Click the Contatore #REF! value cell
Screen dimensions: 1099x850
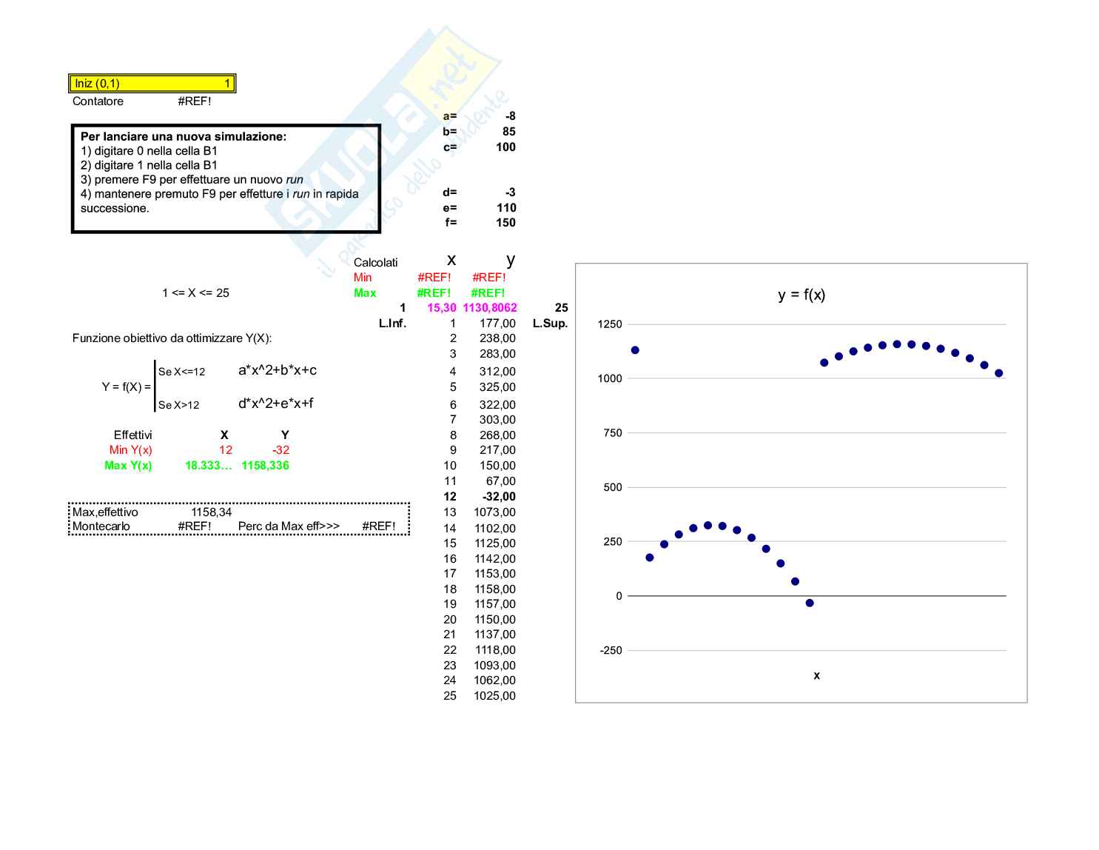click(x=194, y=101)
